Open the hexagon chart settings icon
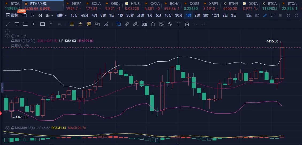 (289, 15)
